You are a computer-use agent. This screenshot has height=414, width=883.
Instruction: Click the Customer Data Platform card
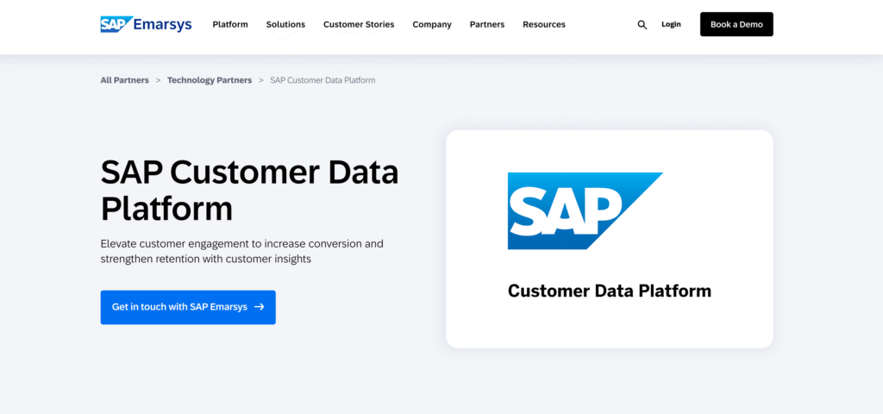coord(610,239)
